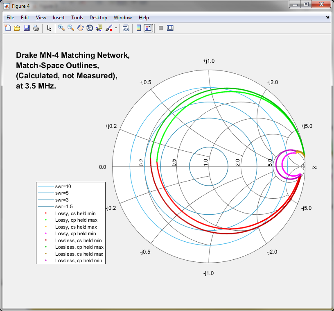The height and width of the screenshot is (311, 334).
Task: Select the Zoom In magnifier tool
Action: (61, 28)
